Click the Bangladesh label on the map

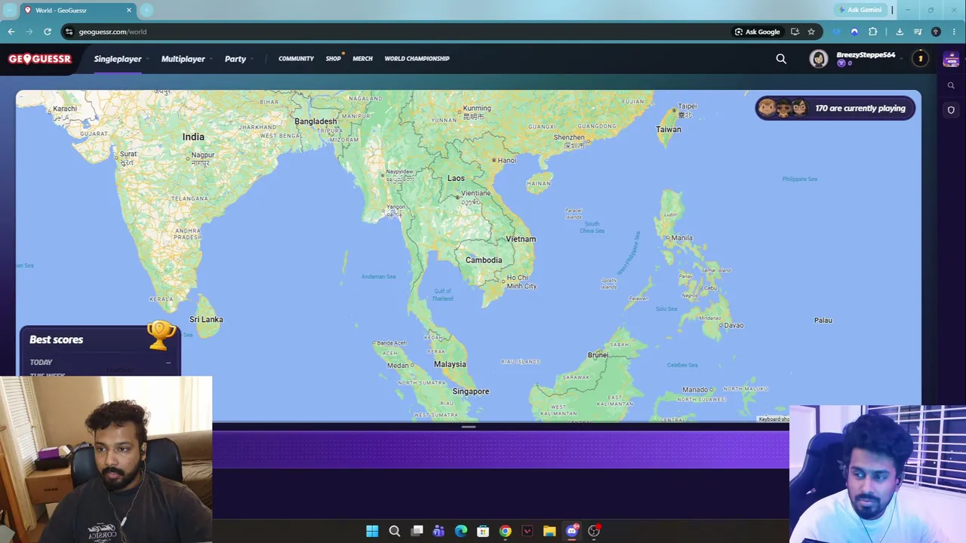(315, 121)
